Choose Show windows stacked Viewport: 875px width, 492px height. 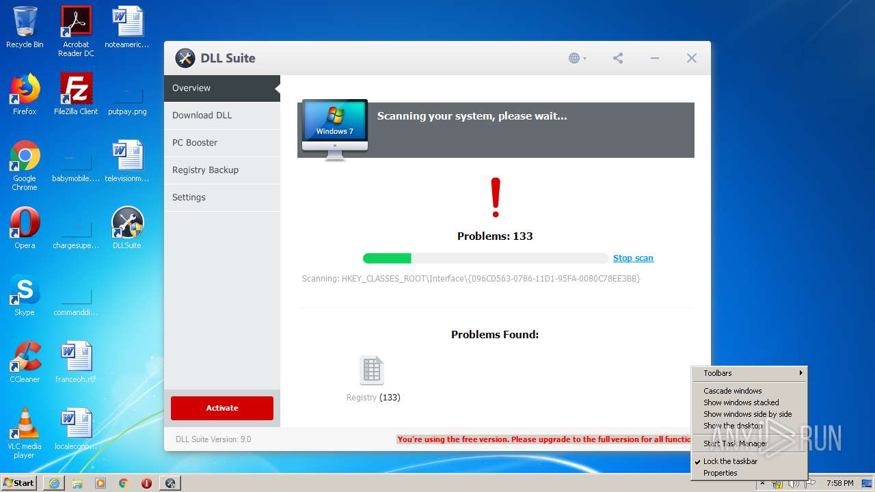(750, 402)
